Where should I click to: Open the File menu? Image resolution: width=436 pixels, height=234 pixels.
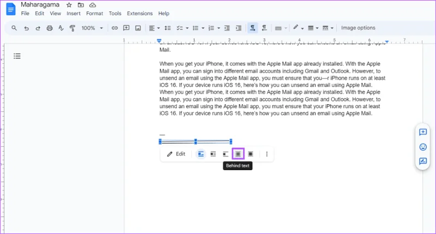click(x=25, y=13)
